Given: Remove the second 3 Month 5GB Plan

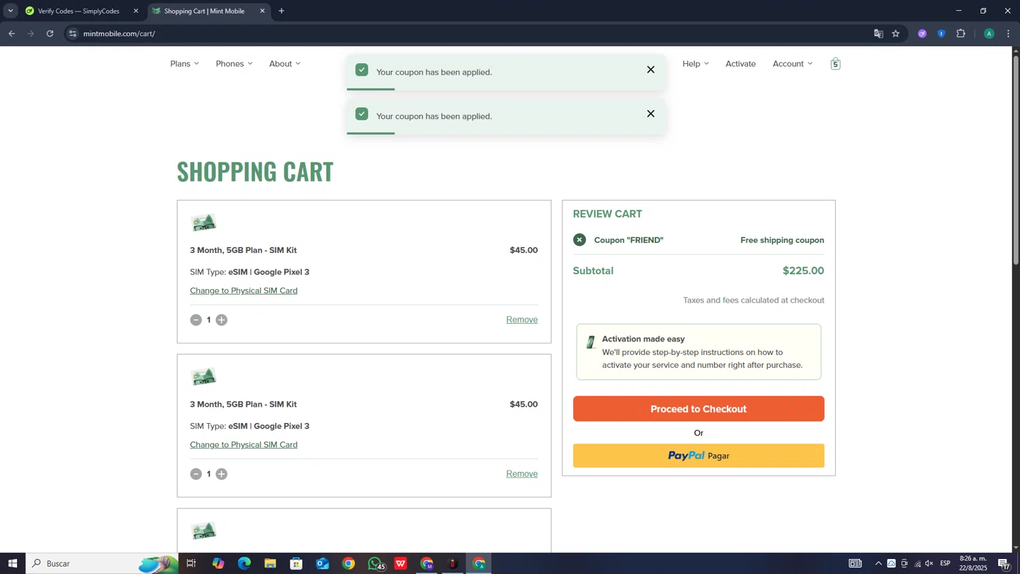Looking at the screenshot, I should click(522, 474).
